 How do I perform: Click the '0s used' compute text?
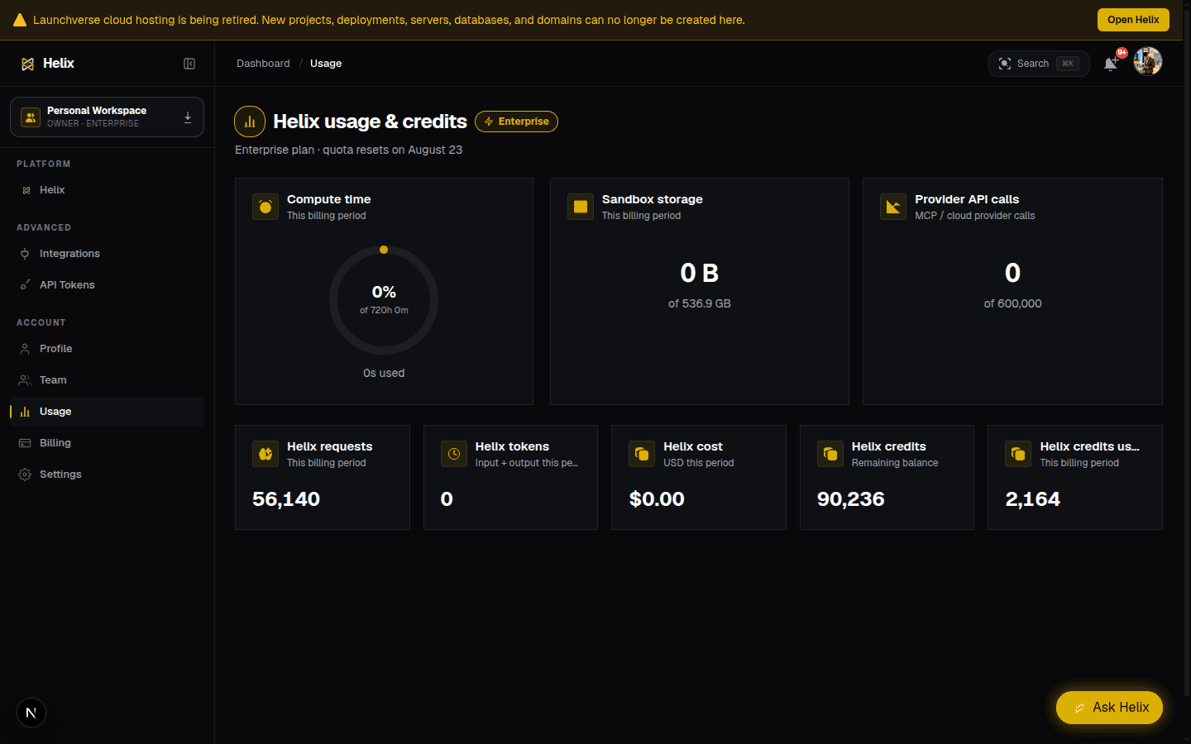384,373
